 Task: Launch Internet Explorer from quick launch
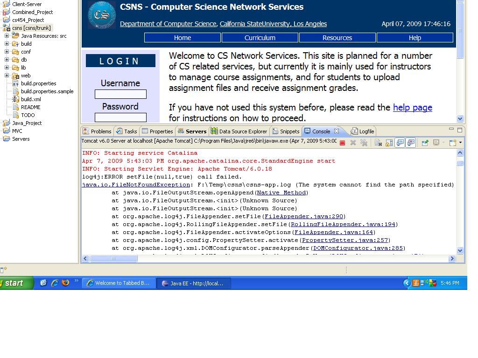(55, 283)
